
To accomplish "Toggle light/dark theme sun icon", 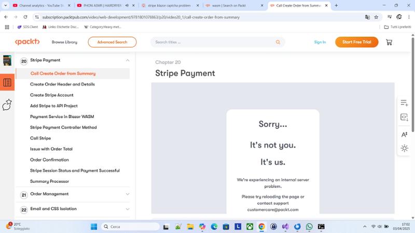I will (x=404, y=148).
